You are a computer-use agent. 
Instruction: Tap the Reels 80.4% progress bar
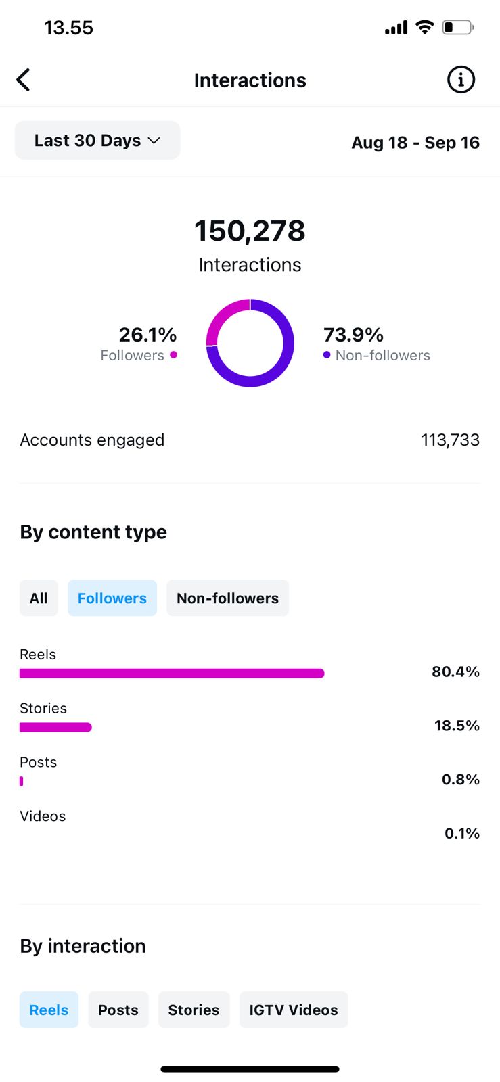coord(172,673)
